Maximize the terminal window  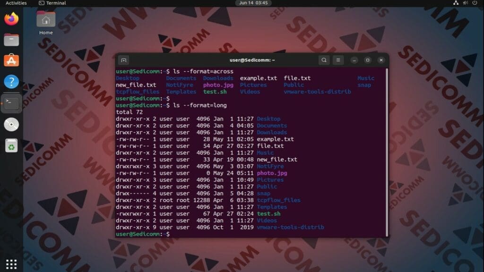click(x=368, y=60)
